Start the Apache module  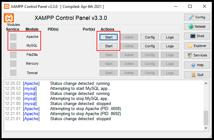(109, 37)
